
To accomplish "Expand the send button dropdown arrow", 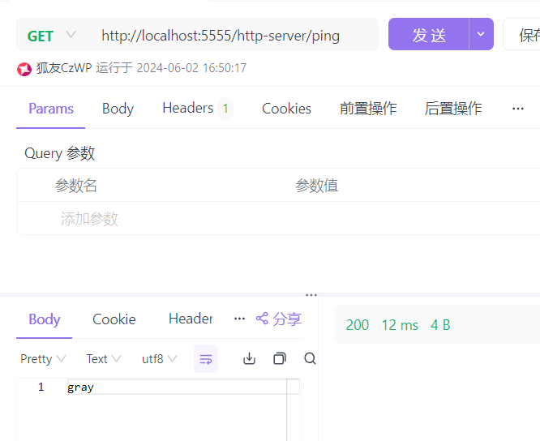I will 481,34.
